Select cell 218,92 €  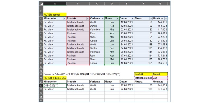coord(160,41)
